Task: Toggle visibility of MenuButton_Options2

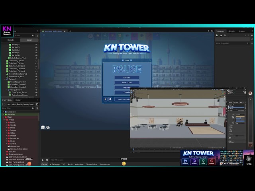Action: coord(36,74)
